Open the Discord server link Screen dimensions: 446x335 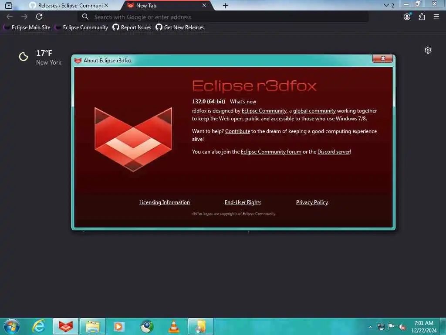[x=334, y=152]
